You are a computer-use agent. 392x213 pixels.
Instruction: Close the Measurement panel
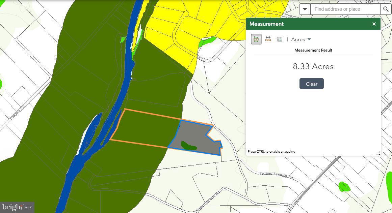coord(374,24)
